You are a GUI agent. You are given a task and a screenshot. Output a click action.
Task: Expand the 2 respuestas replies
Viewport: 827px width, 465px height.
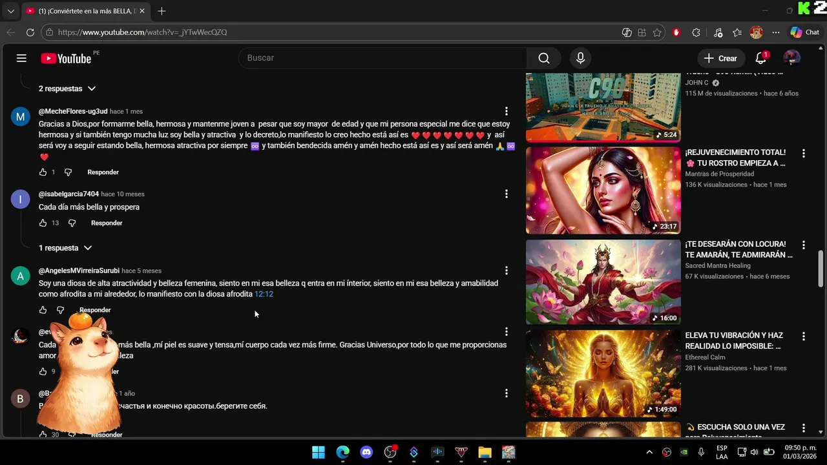point(67,88)
